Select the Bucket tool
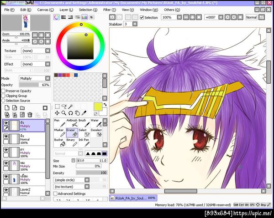The width and height of the screenshot is (274, 218). point(59,142)
